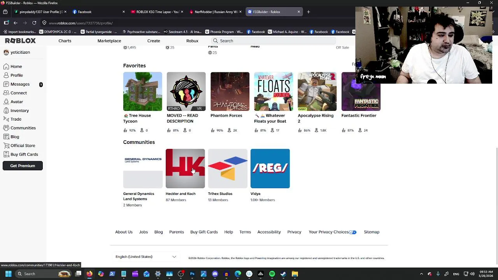Image resolution: width=498 pixels, height=280 pixels.
Task: Open the Heckler and Koch community
Action: coord(185,168)
